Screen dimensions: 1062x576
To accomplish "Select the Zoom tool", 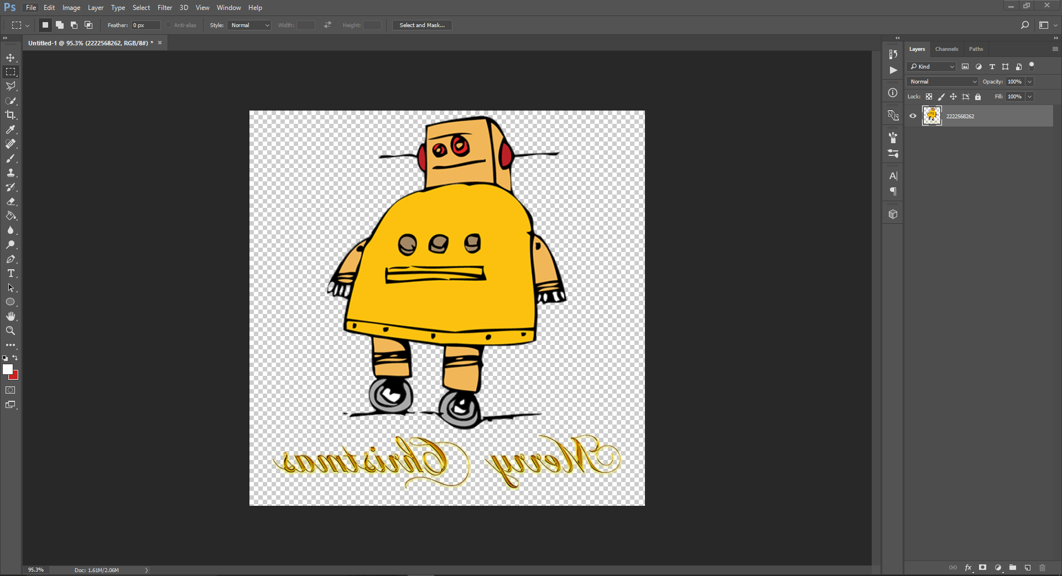I will pyautogui.click(x=11, y=331).
